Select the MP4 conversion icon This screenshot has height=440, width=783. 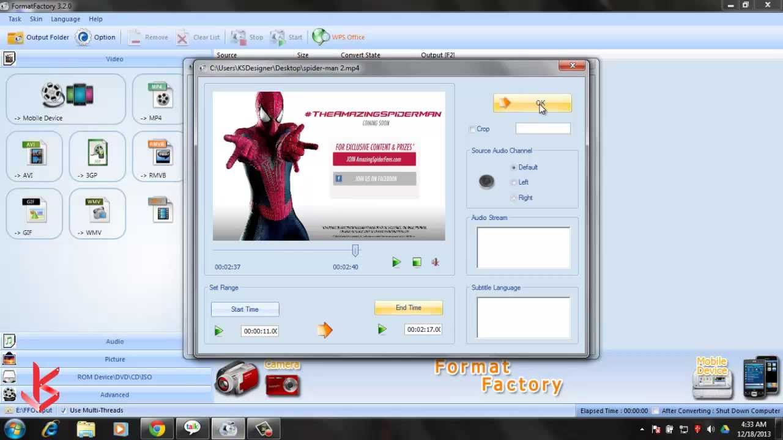click(158, 100)
